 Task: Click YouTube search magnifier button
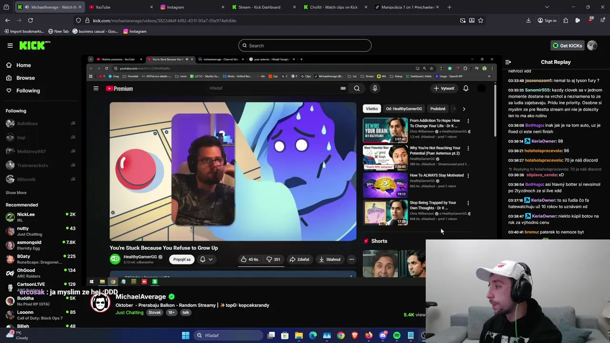[x=356, y=88]
